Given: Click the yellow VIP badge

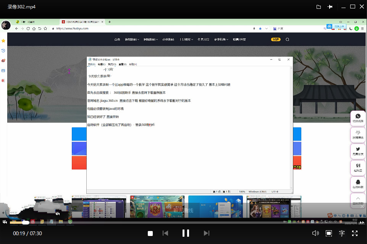Looking at the screenshot, I should (x=276, y=39).
